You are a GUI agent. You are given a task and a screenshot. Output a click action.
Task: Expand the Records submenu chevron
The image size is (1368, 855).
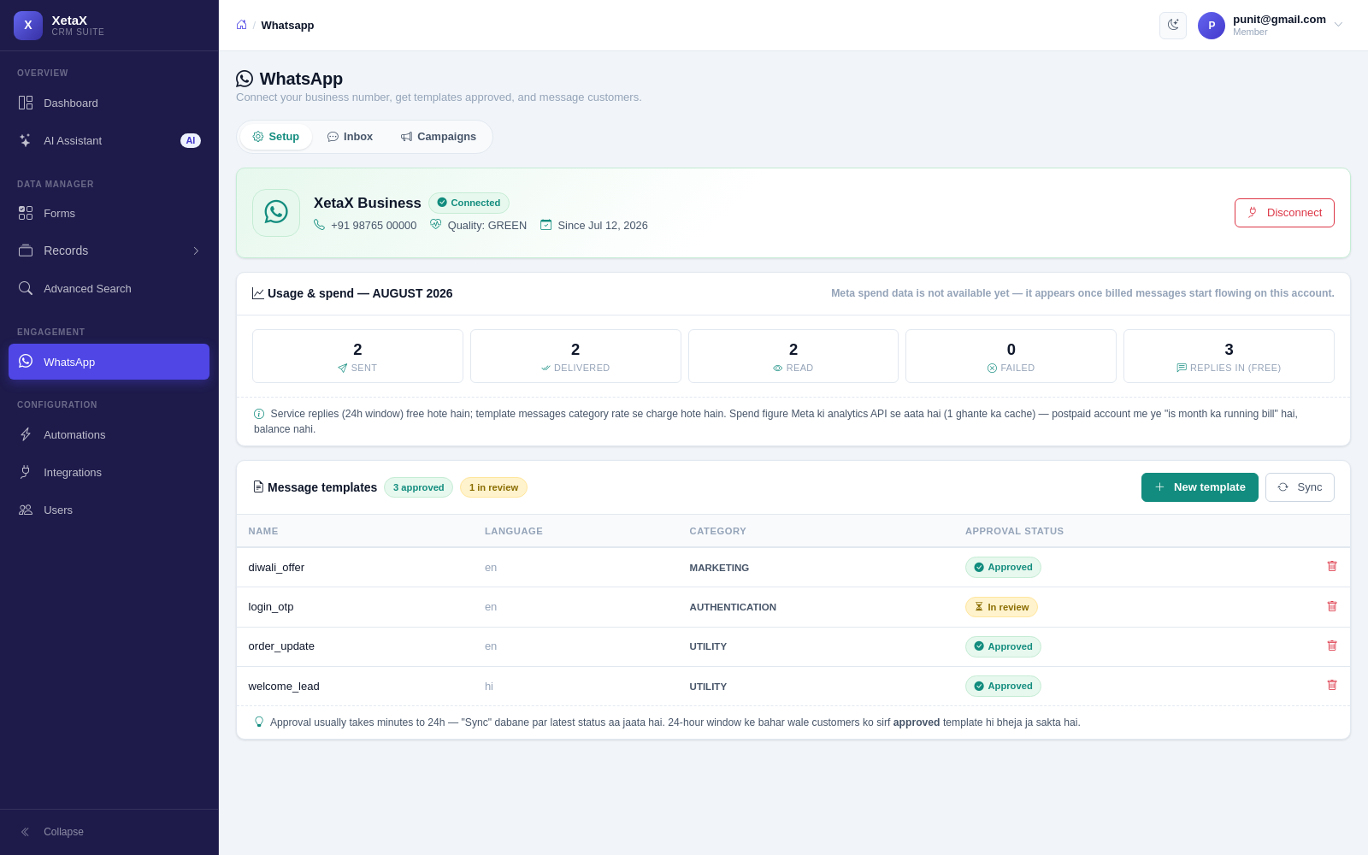click(196, 251)
